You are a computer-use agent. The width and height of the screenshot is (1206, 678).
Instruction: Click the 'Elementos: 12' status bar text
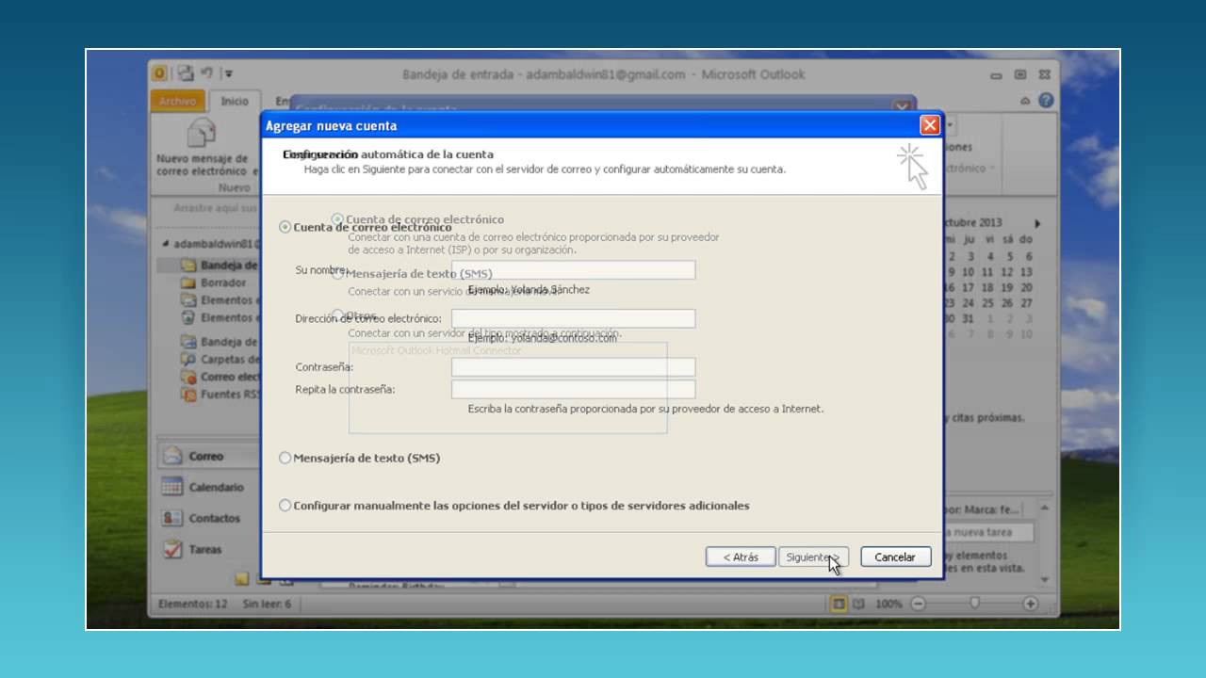[192, 604]
